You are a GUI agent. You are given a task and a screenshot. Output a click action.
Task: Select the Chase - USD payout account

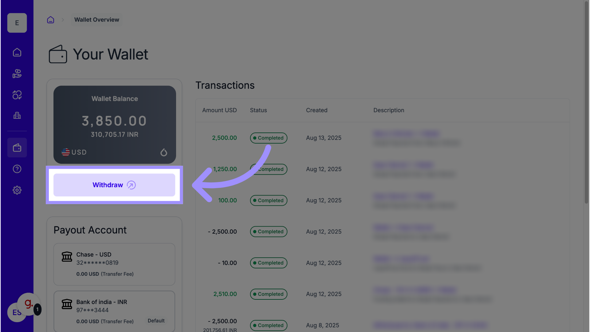pos(114,264)
